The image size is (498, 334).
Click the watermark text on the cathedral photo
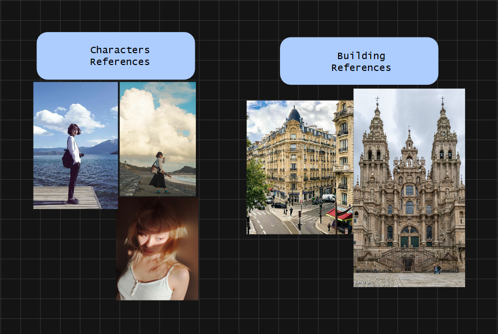(365, 283)
